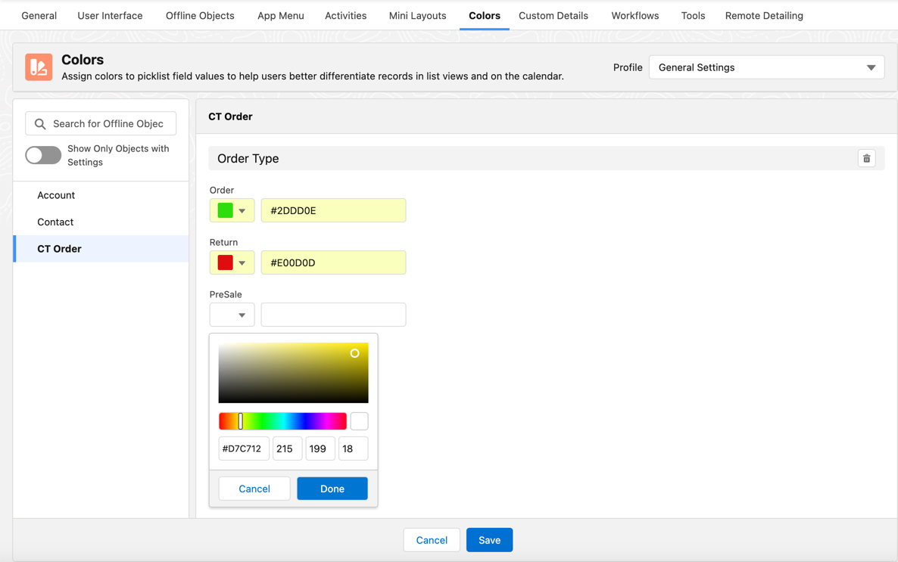Select the white swatch beside the hue slider
Screen dimensions: 898x562
click(x=358, y=421)
